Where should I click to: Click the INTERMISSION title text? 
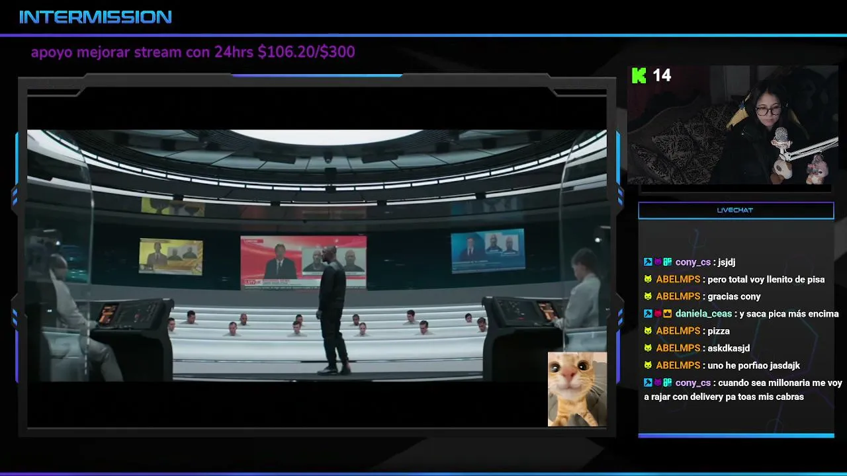96,17
